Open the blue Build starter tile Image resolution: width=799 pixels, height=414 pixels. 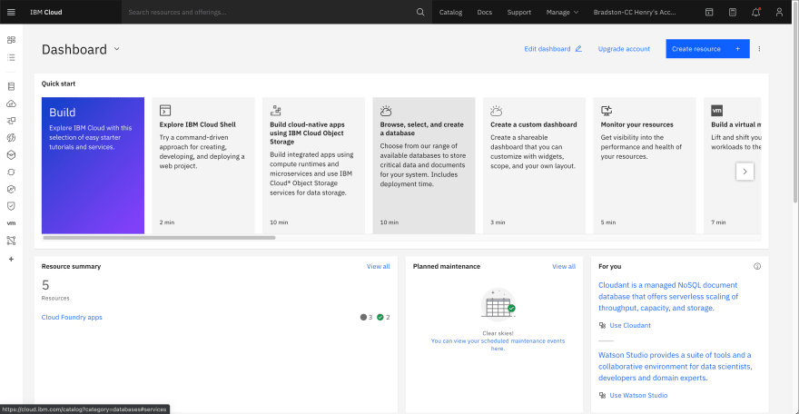(93, 165)
